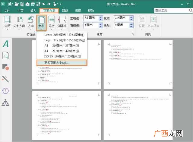
Task: Open the 文件 menu tab
Action: [x=7, y=11]
